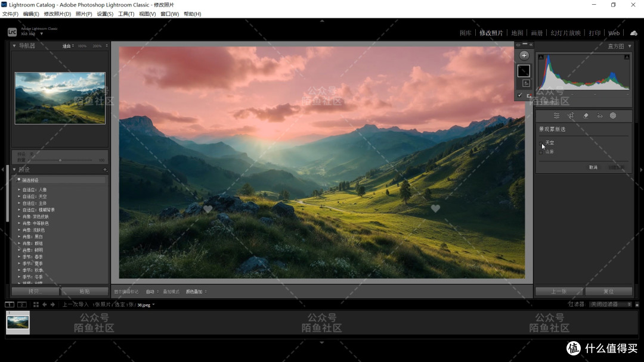Viewport: 644px width, 362px height.
Task: Enable the 山脉 (Mountains) landscape mask checkbox
Action: coord(541,152)
